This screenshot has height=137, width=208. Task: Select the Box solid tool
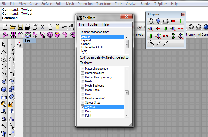pyautogui.click(x=4, y=89)
